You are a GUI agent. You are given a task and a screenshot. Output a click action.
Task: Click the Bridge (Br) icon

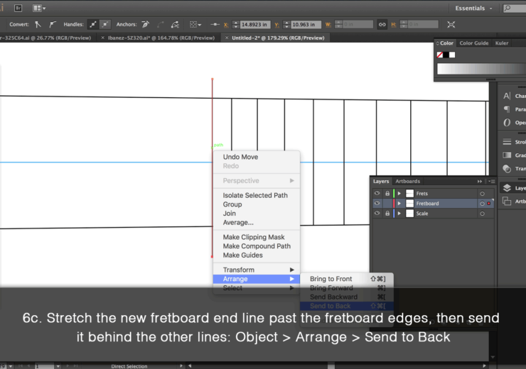pyautogui.click(x=17, y=9)
